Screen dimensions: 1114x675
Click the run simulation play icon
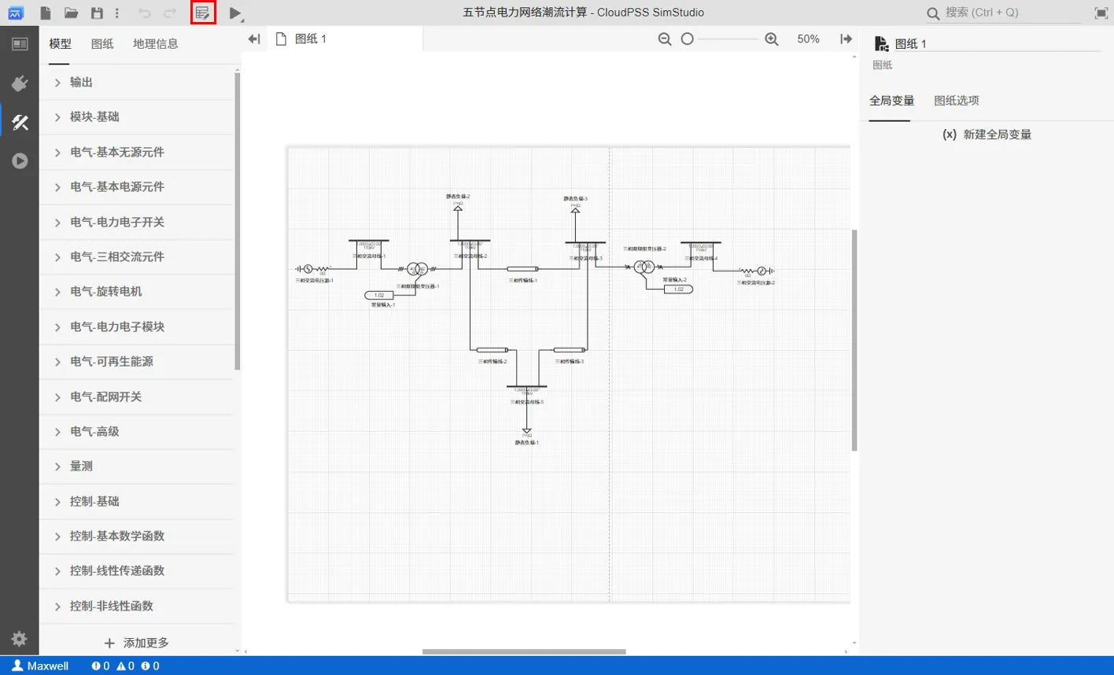(234, 13)
